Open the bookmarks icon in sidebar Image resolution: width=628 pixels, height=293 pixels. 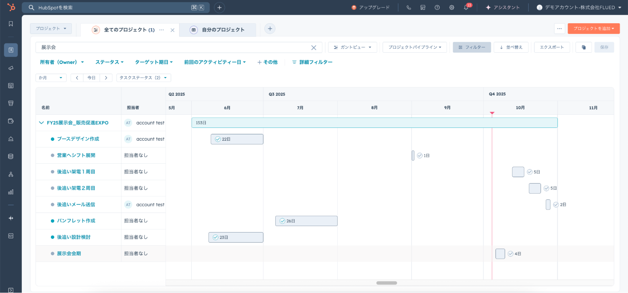coord(11,24)
